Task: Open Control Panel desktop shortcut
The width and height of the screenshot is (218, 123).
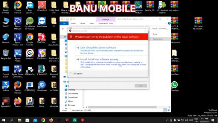Action: [6, 71]
